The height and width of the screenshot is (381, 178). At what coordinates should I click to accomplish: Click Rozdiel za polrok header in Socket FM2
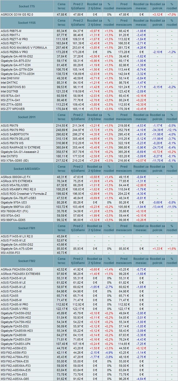157,261
